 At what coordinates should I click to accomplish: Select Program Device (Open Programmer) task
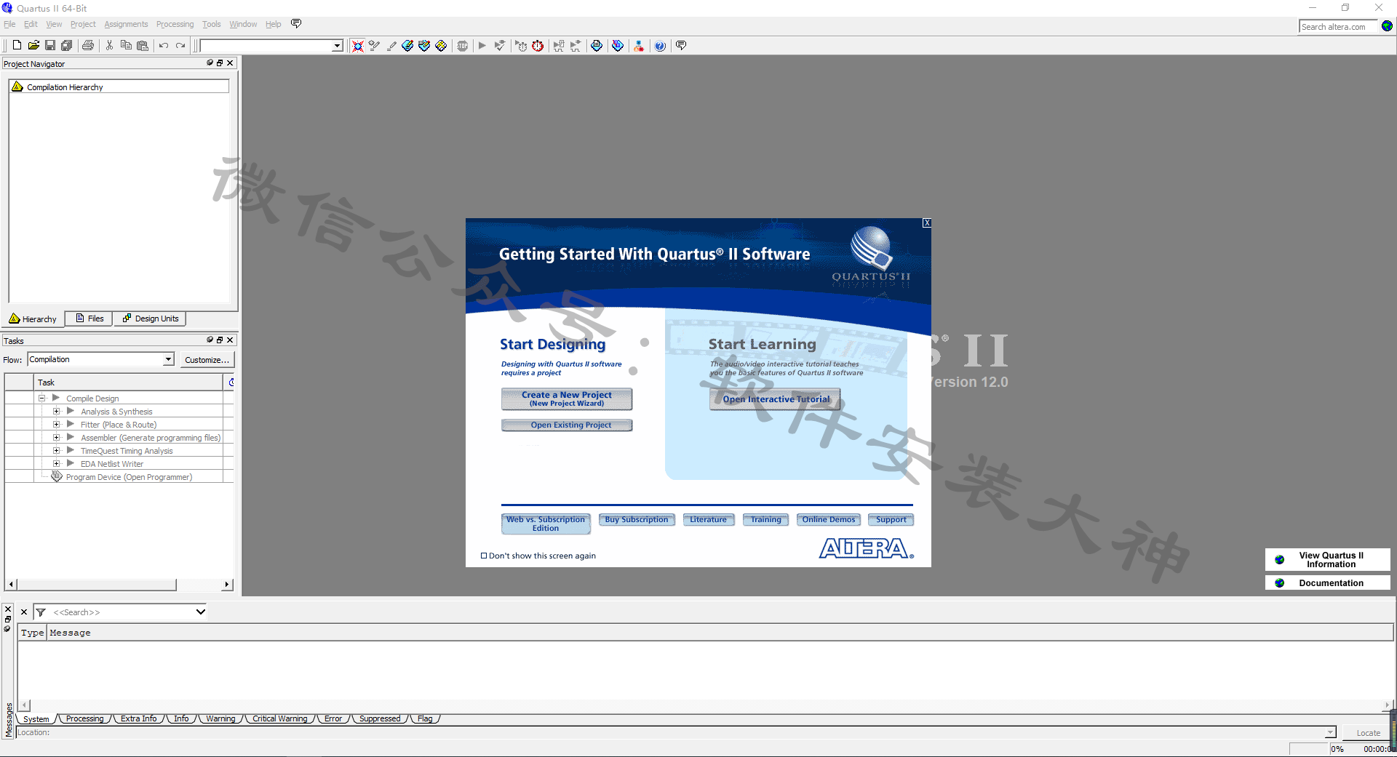click(128, 477)
